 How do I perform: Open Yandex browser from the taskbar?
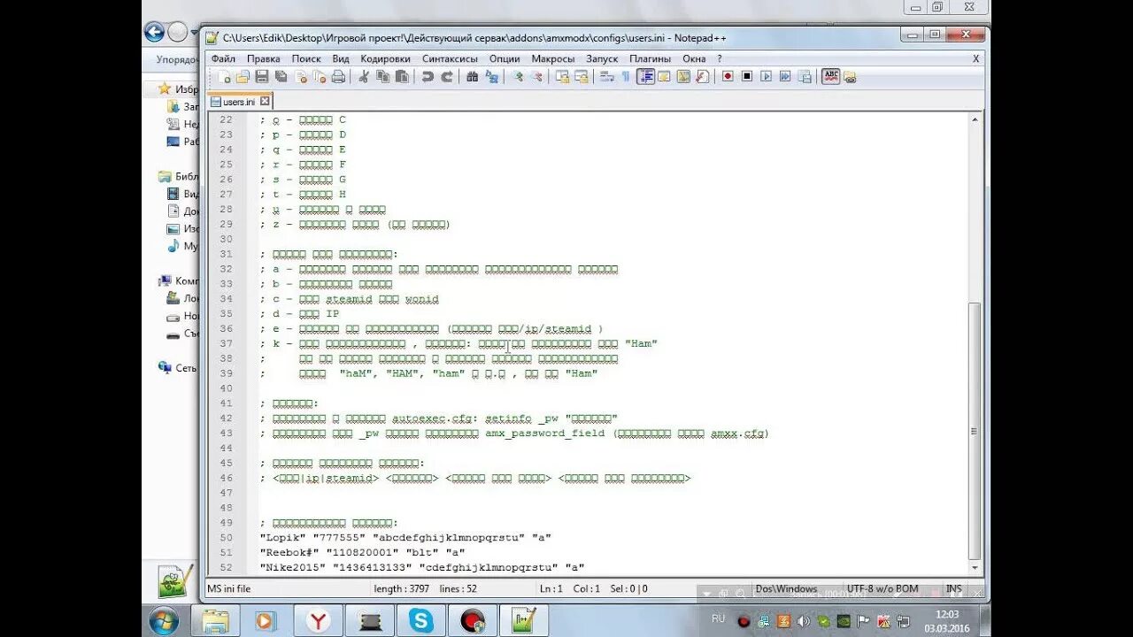(318, 621)
